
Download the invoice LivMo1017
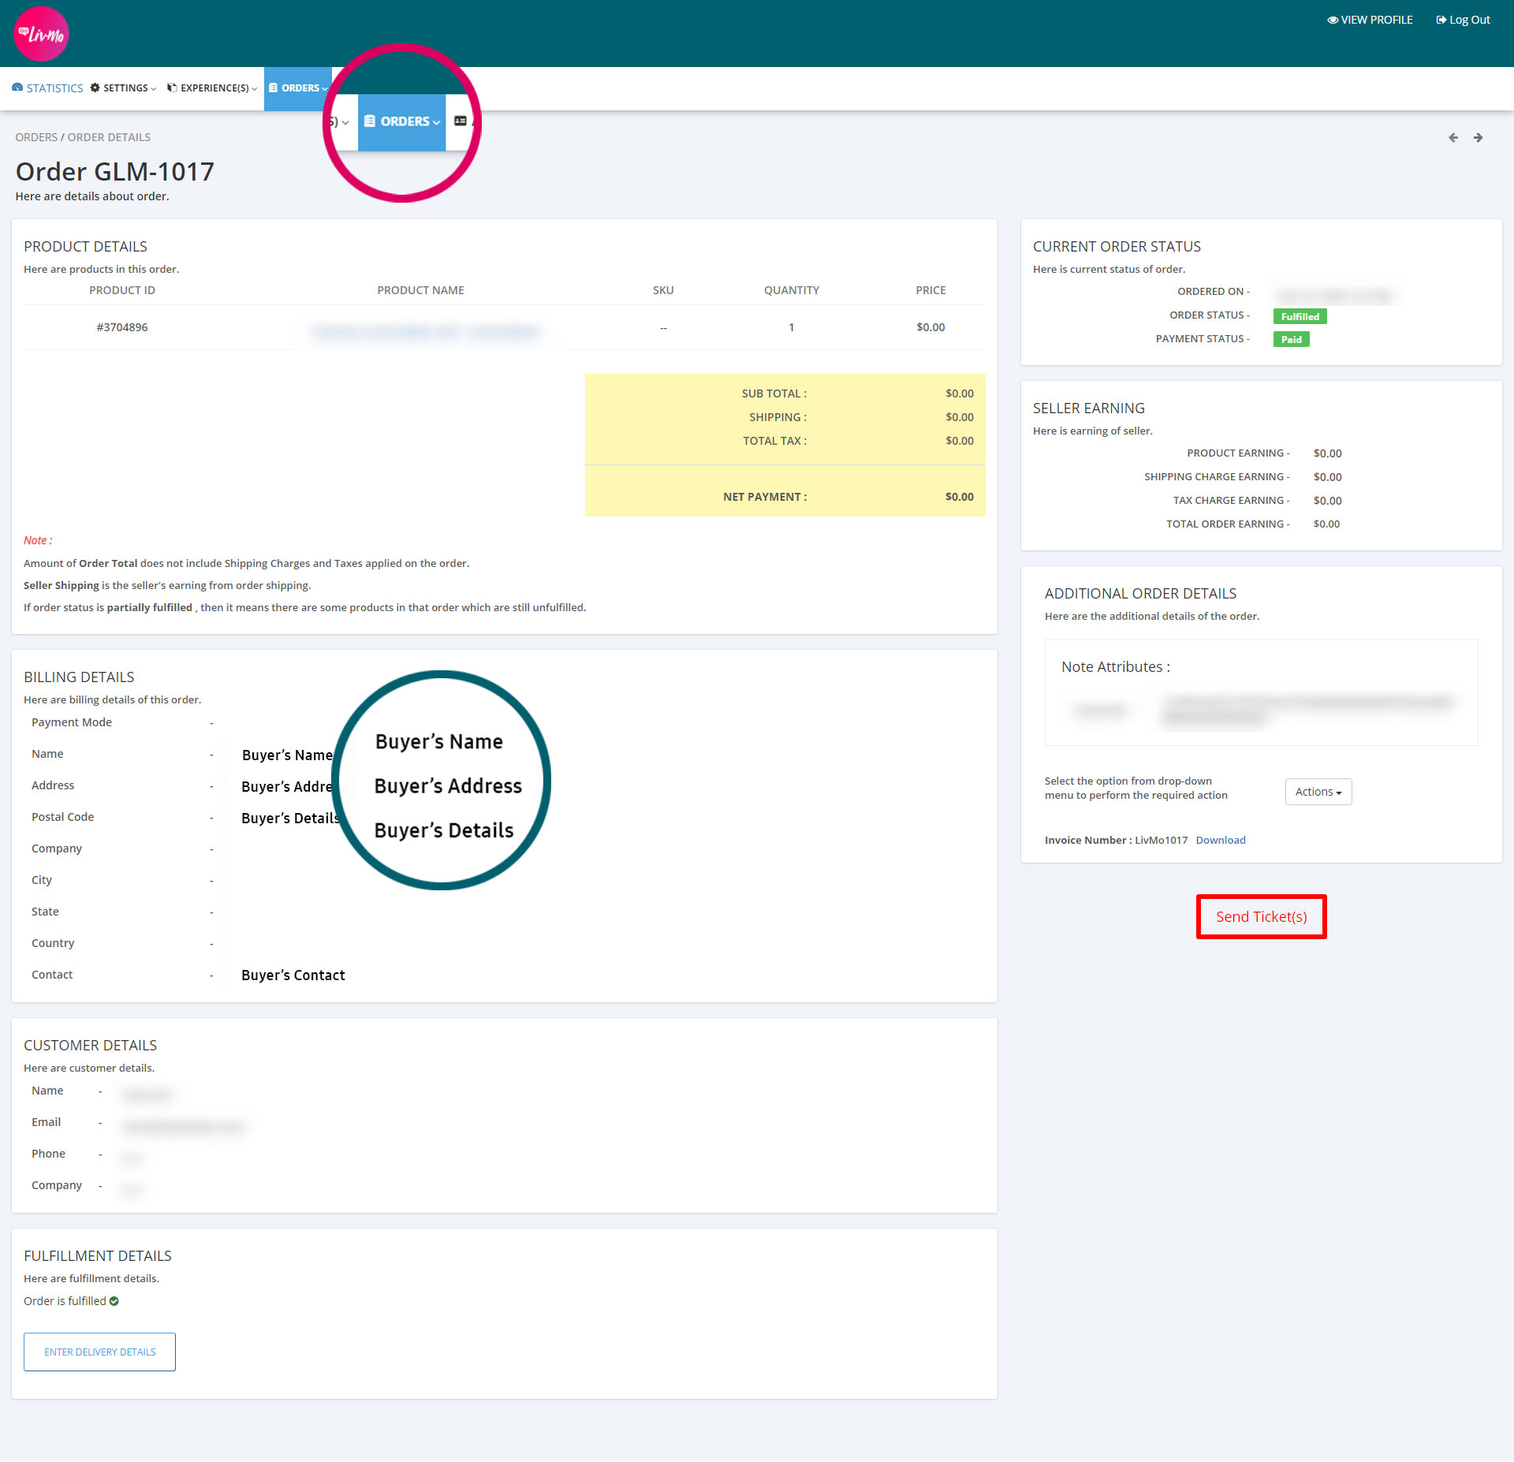[1220, 840]
